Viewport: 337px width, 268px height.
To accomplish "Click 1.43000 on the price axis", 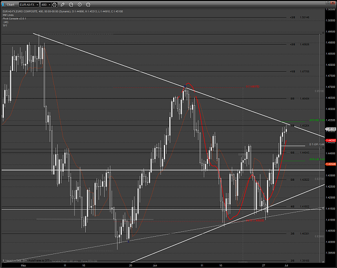I will click(x=331, y=175).
